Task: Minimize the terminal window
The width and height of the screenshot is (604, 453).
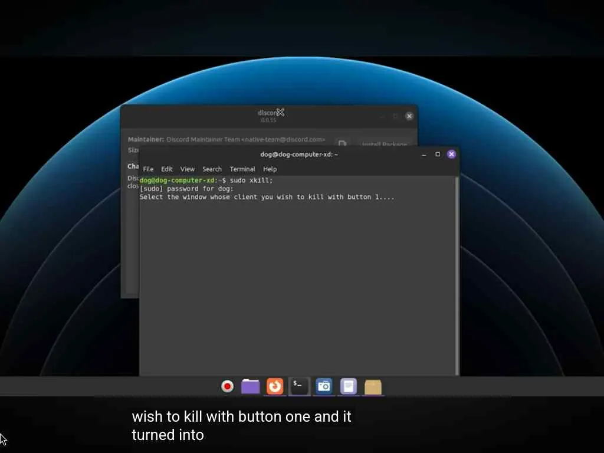Action: tap(424, 155)
